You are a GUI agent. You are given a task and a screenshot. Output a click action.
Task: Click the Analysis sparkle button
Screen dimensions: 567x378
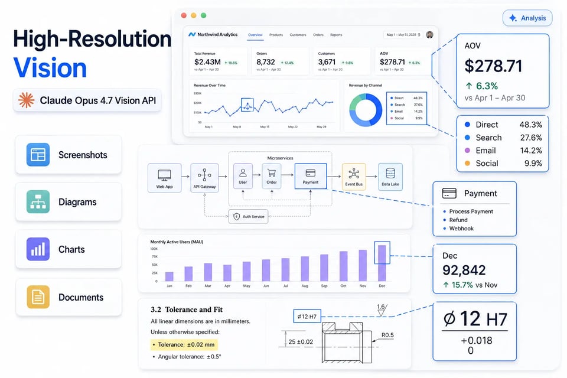pyautogui.click(x=527, y=18)
